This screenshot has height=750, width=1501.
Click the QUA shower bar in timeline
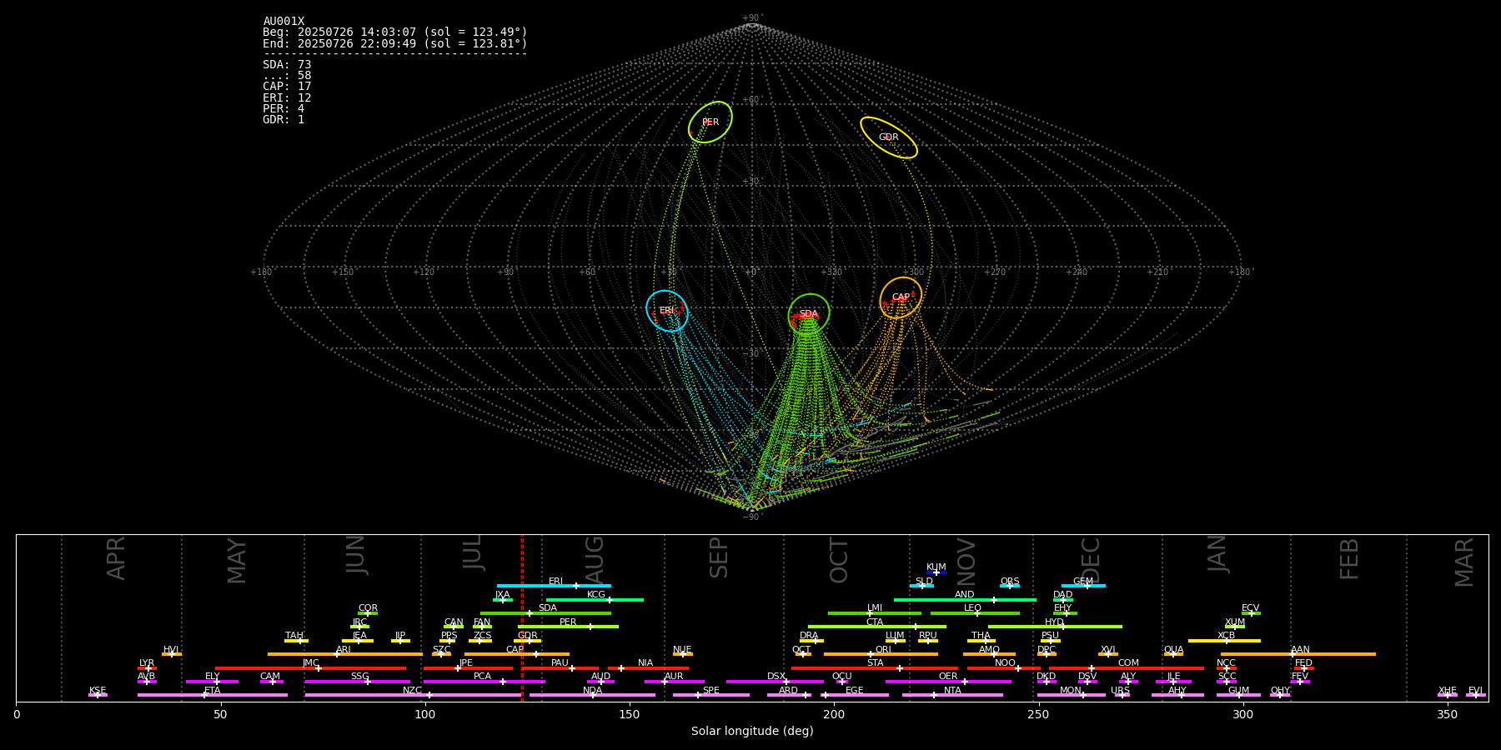point(1173,654)
